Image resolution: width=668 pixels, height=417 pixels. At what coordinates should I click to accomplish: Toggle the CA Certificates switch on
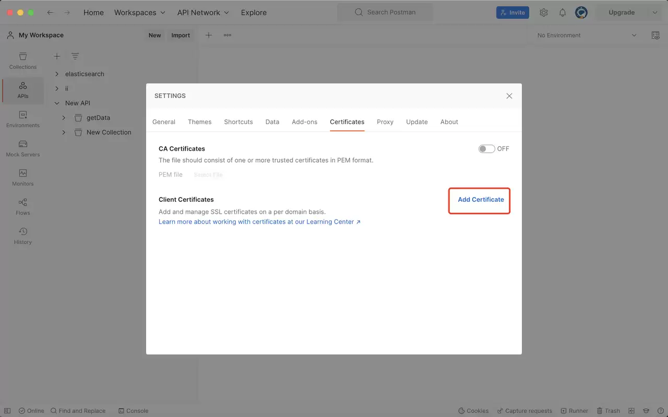point(486,149)
